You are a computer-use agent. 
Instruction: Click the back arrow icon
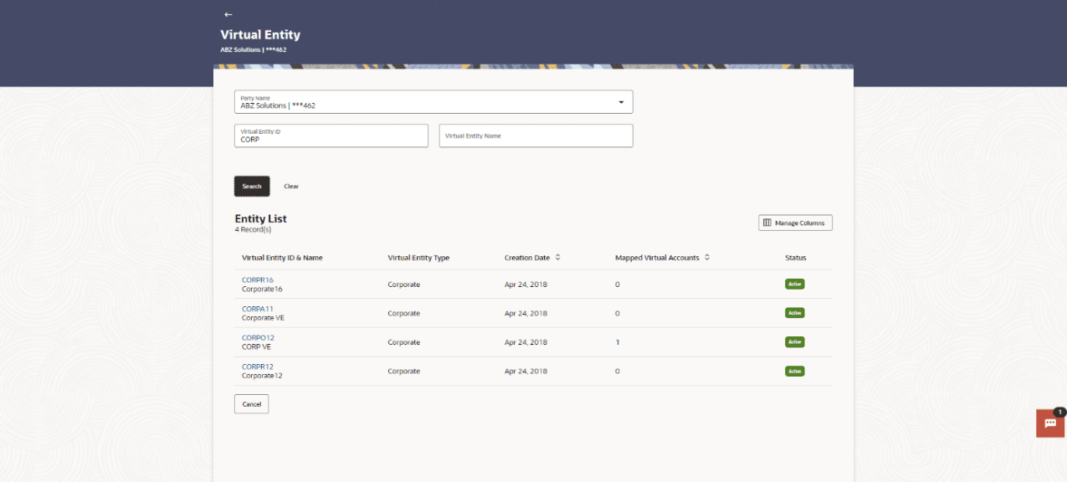point(228,14)
